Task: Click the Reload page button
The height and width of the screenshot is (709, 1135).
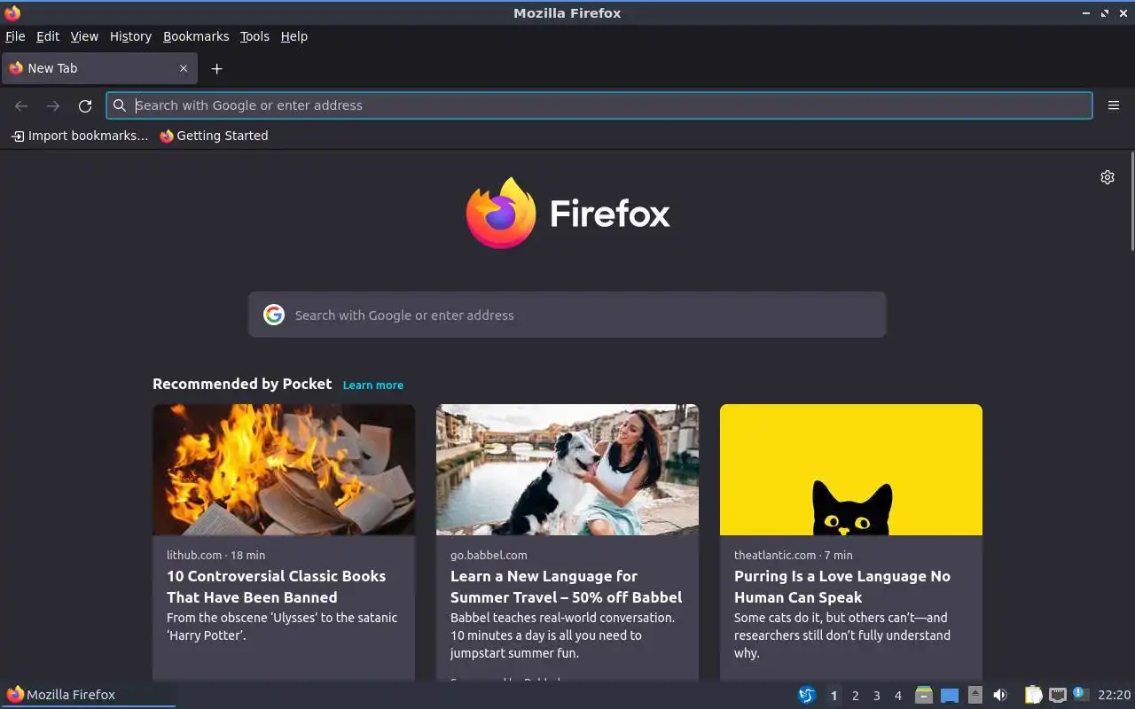Action: pos(85,105)
